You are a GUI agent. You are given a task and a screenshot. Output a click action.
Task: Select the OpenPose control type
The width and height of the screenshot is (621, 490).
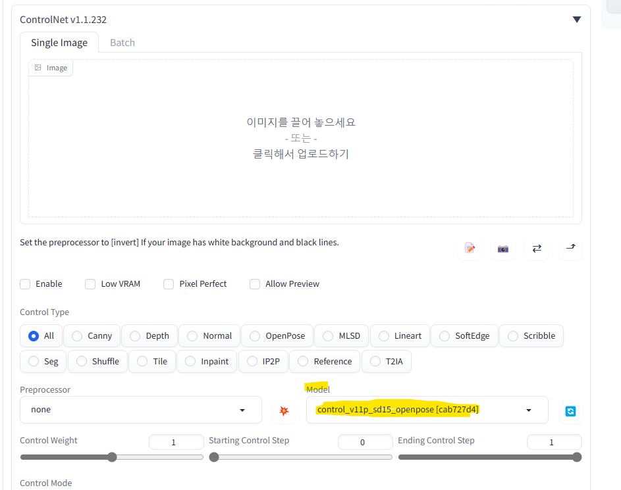point(277,335)
